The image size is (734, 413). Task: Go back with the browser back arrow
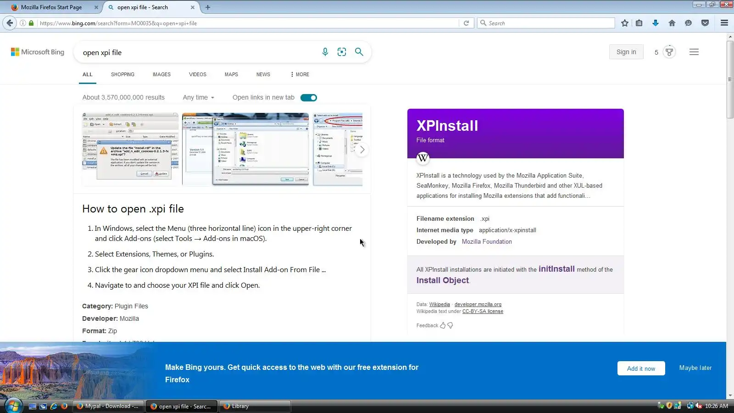10,23
